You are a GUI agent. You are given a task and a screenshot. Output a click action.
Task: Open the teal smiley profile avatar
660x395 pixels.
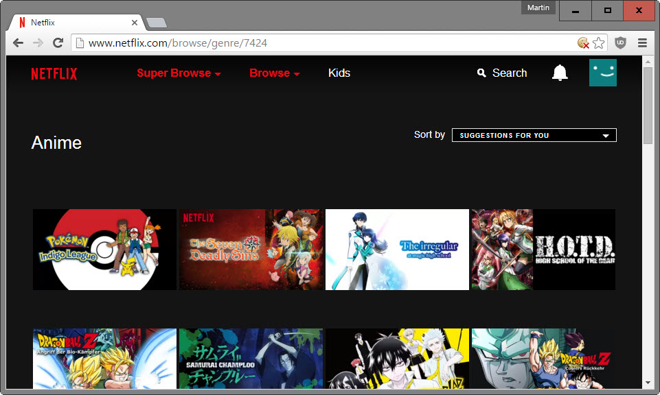point(603,73)
